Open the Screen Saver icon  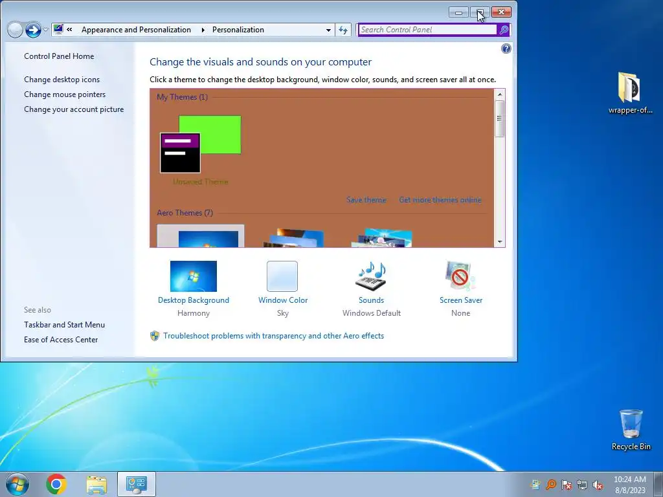click(460, 276)
